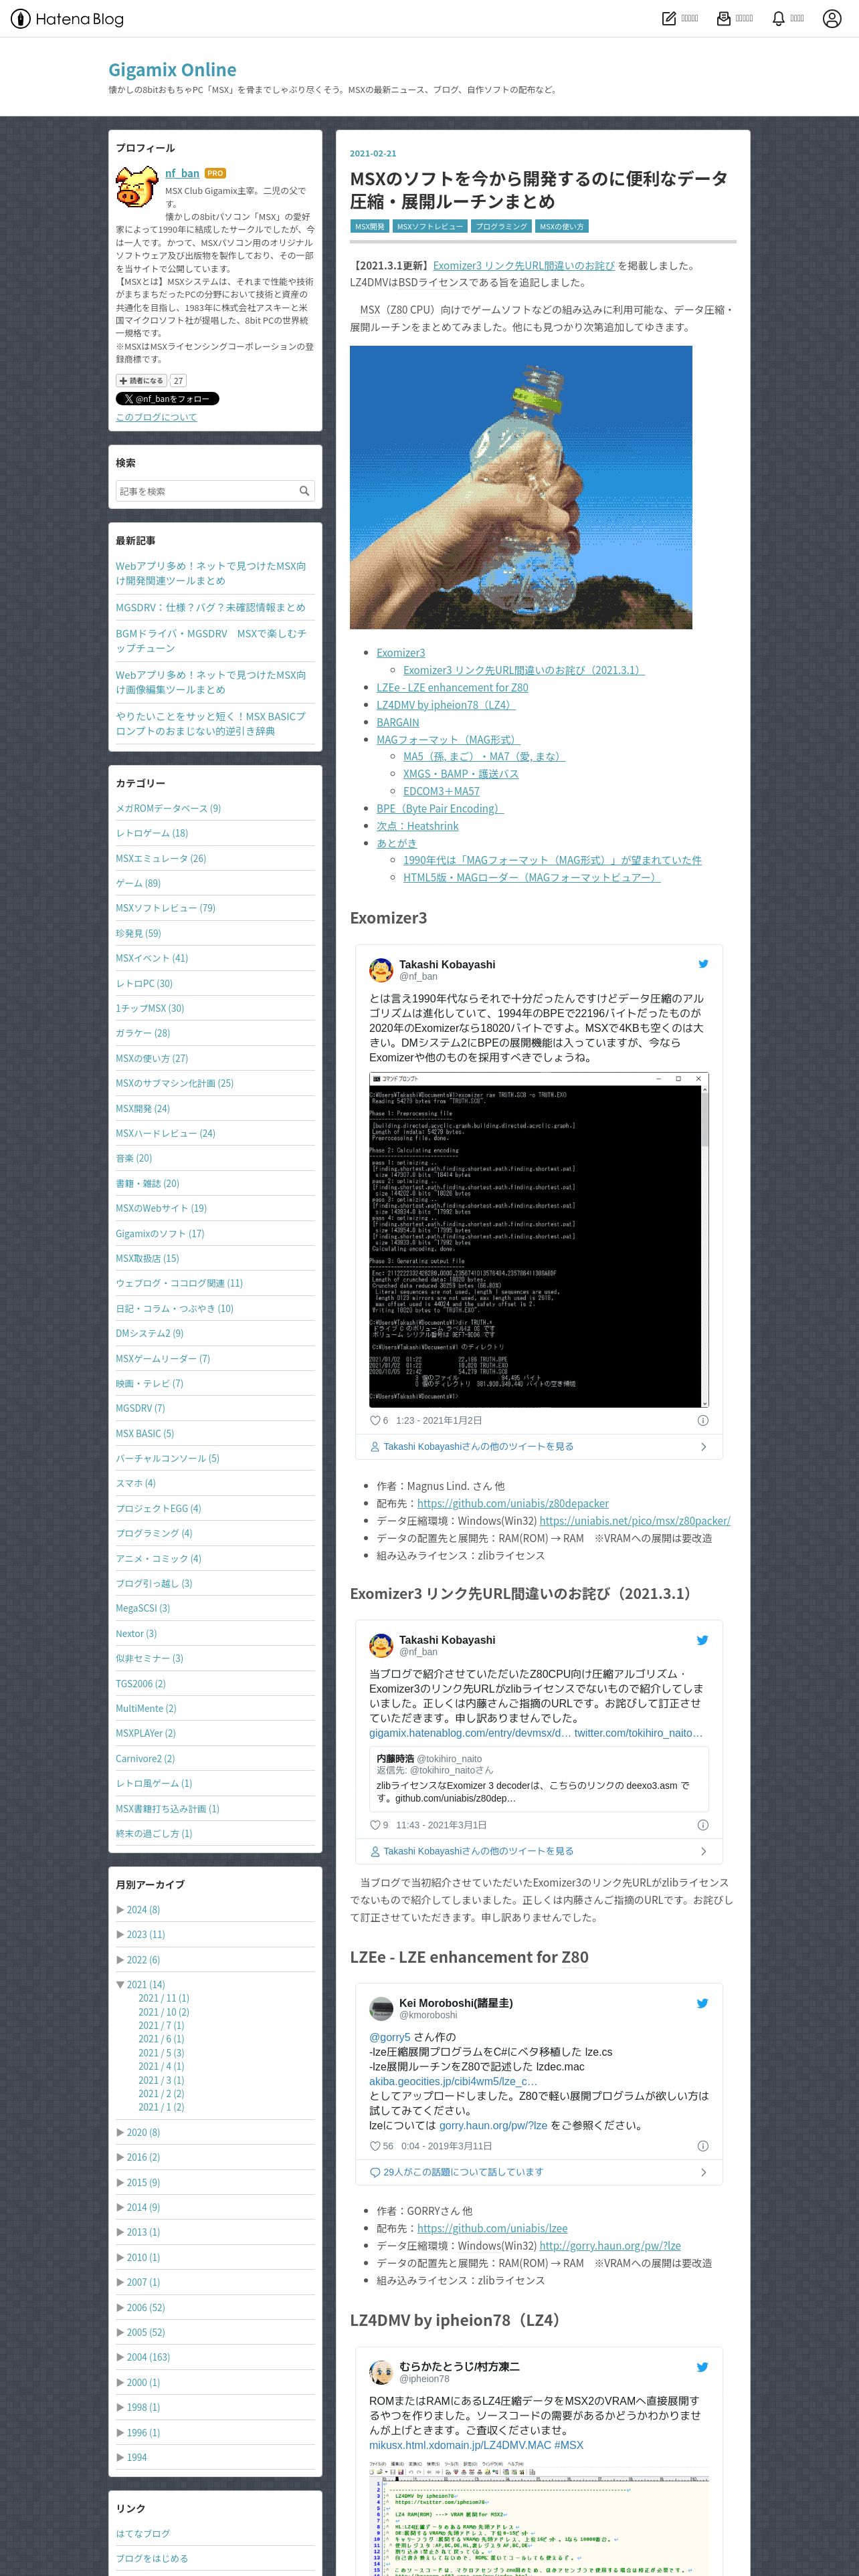Select the MSX開発 tag
Screen dimensions: 859x2576
point(370,227)
